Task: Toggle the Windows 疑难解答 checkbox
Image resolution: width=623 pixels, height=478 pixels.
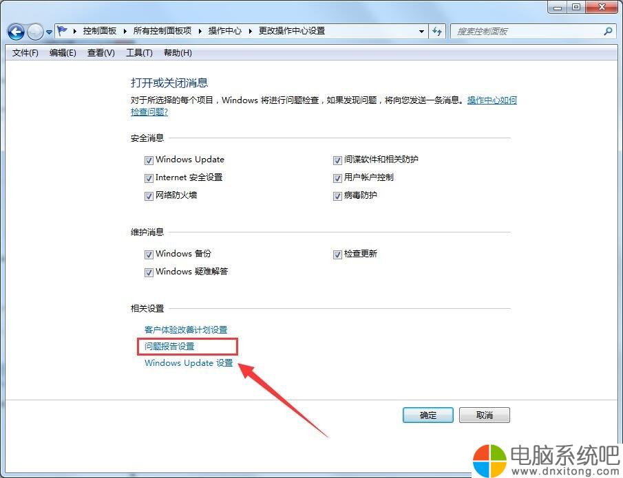Action: pos(149,272)
